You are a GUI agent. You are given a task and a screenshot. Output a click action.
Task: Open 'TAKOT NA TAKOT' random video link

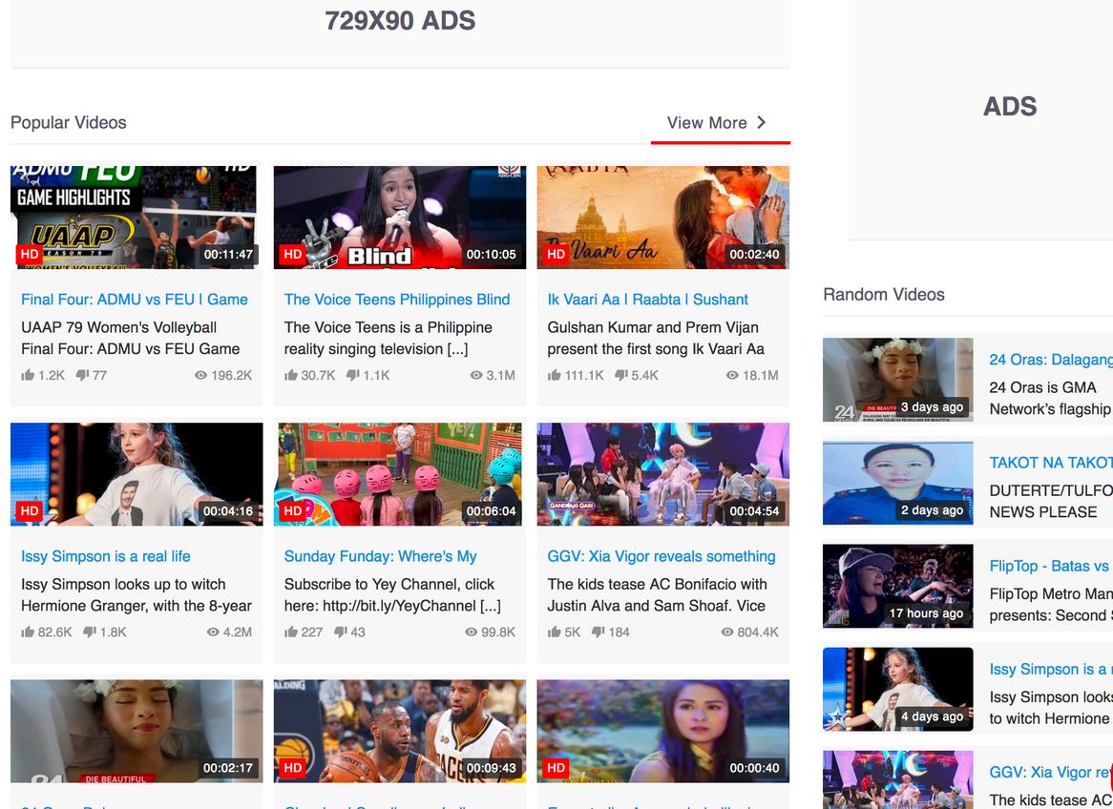pos(1050,463)
